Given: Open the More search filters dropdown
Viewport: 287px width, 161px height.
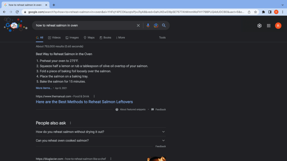Looking at the screenshot, I should [120, 38].
